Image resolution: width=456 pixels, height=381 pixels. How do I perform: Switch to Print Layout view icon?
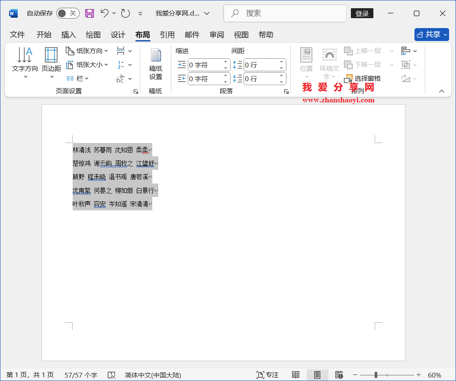317,375
